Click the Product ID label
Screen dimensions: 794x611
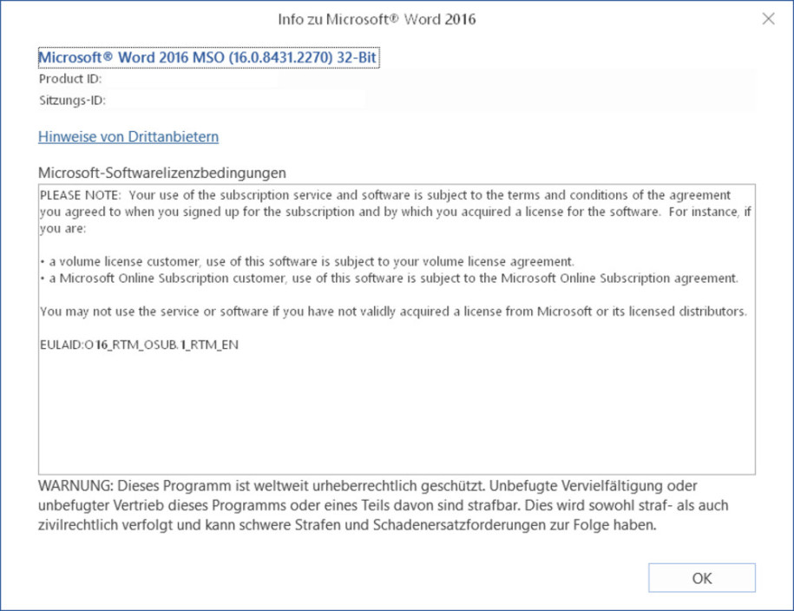(70, 78)
